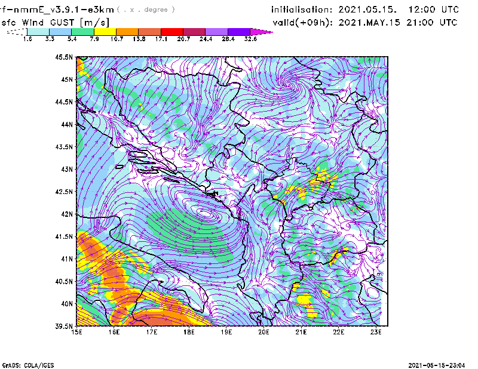
Task: Select the "43.5N" latitude label
Action: (64, 146)
